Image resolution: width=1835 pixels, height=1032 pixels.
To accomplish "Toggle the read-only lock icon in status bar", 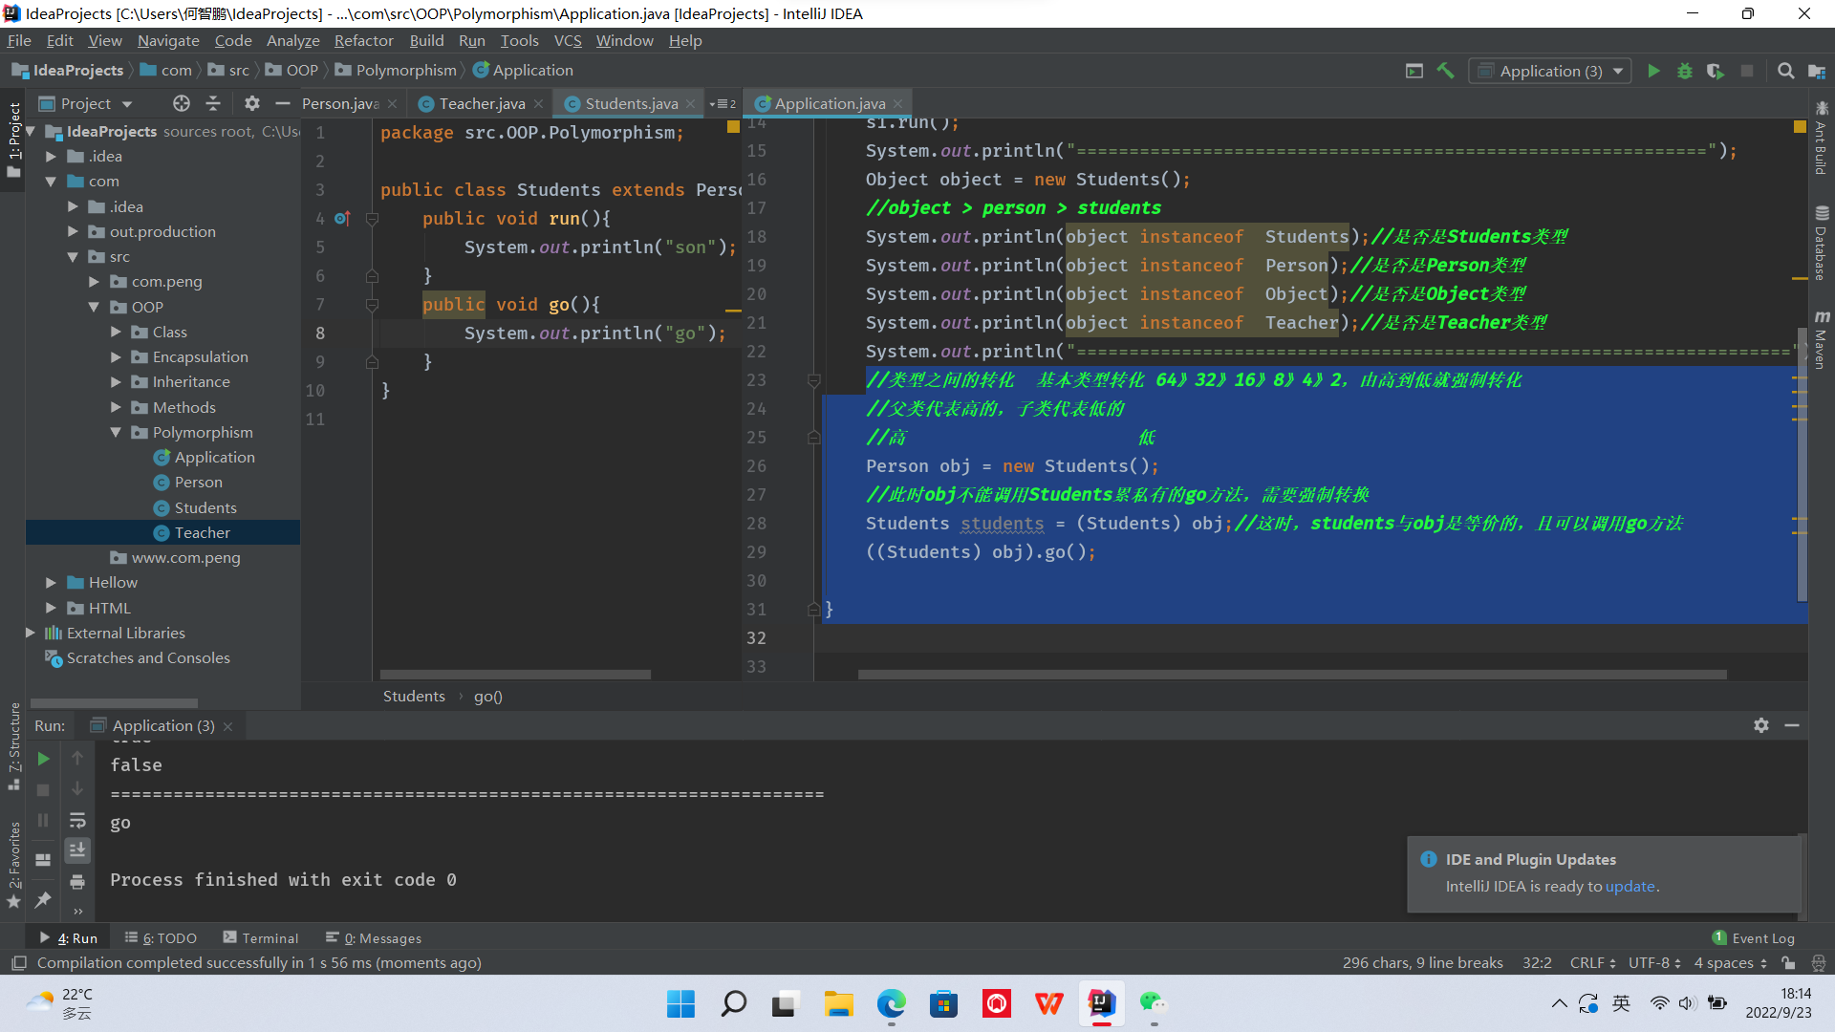I will pyautogui.click(x=1788, y=963).
